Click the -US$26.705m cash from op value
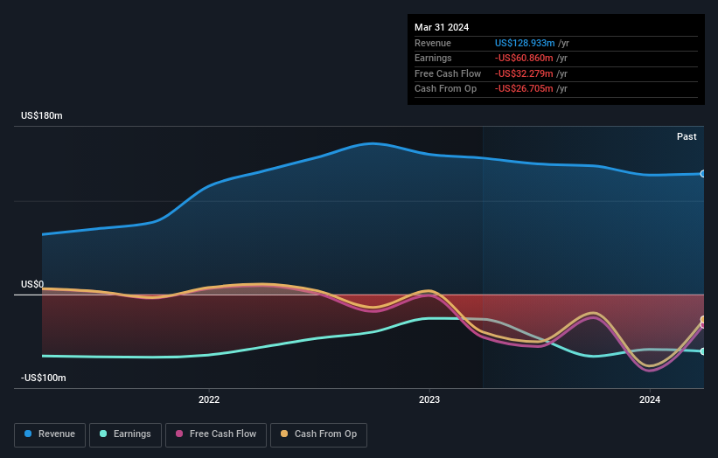The image size is (718, 458). tap(524, 89)
